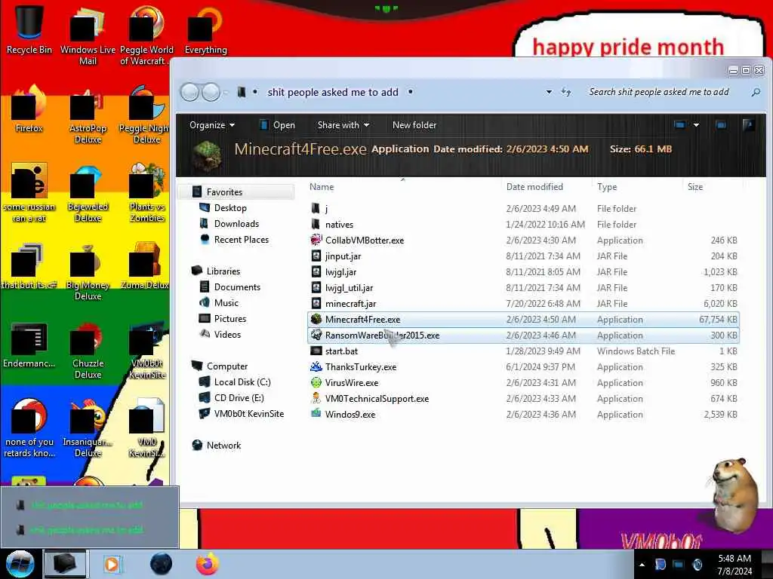The image size is (773, 579).
Task: Open the Pictures library
Action: (x=229, y=319)
